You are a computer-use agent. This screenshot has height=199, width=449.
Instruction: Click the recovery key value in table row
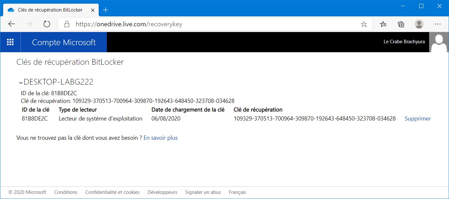click(315, 119)
